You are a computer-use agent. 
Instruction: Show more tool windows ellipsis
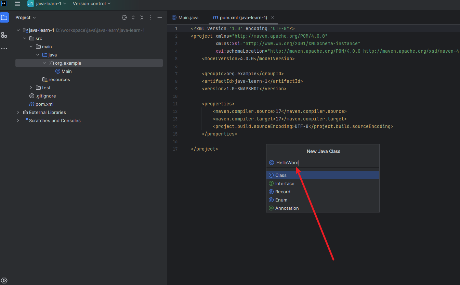(4, 49)
